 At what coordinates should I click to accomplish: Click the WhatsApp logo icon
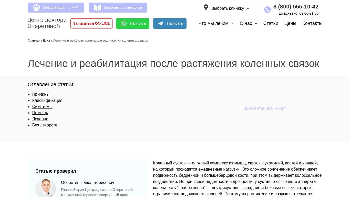pos(124,24)
